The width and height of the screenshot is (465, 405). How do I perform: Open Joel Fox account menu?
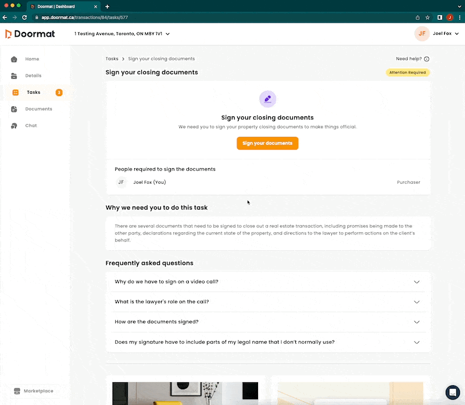(x=436, y=34)
